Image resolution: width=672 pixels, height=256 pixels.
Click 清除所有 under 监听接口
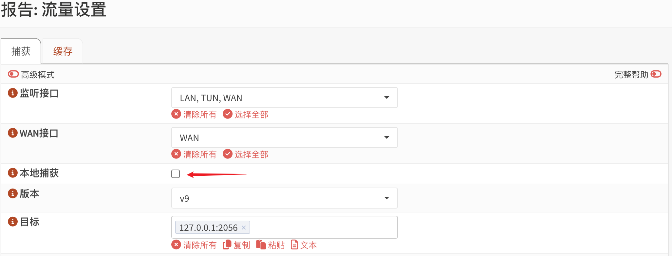click(x=194, y=114)
